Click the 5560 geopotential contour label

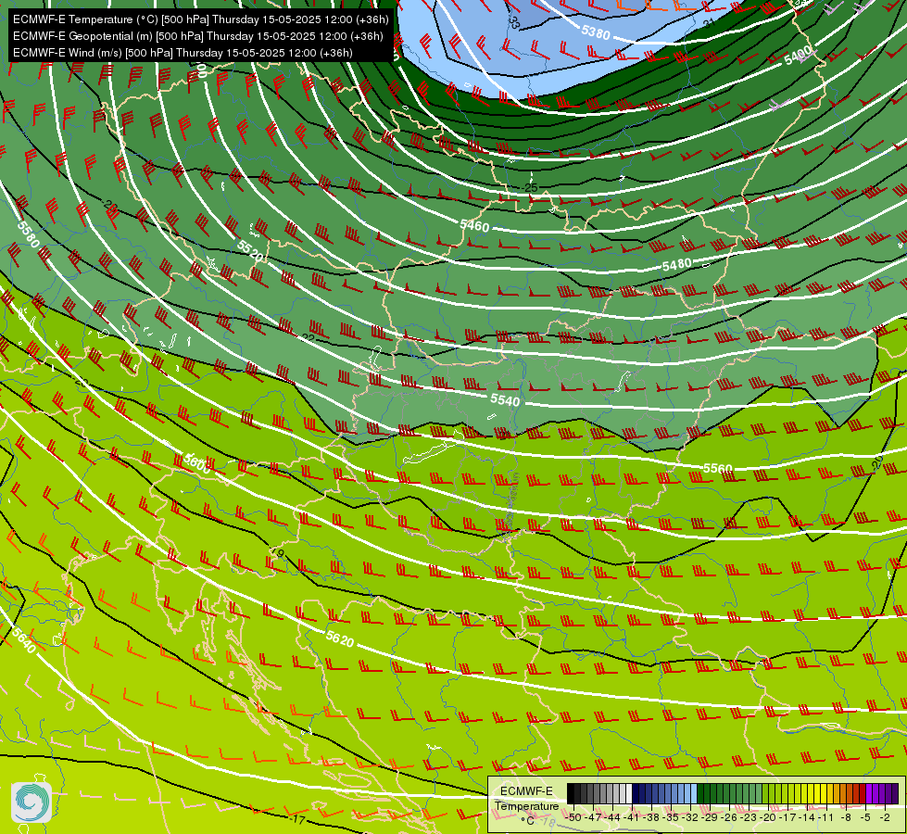[x=717, y=468]
